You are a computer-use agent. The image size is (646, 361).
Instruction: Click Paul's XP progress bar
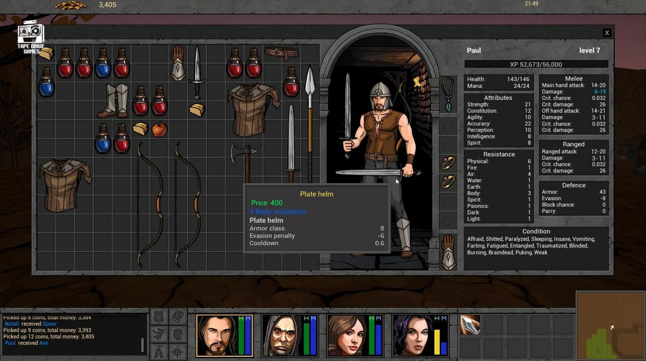(535, 64)
